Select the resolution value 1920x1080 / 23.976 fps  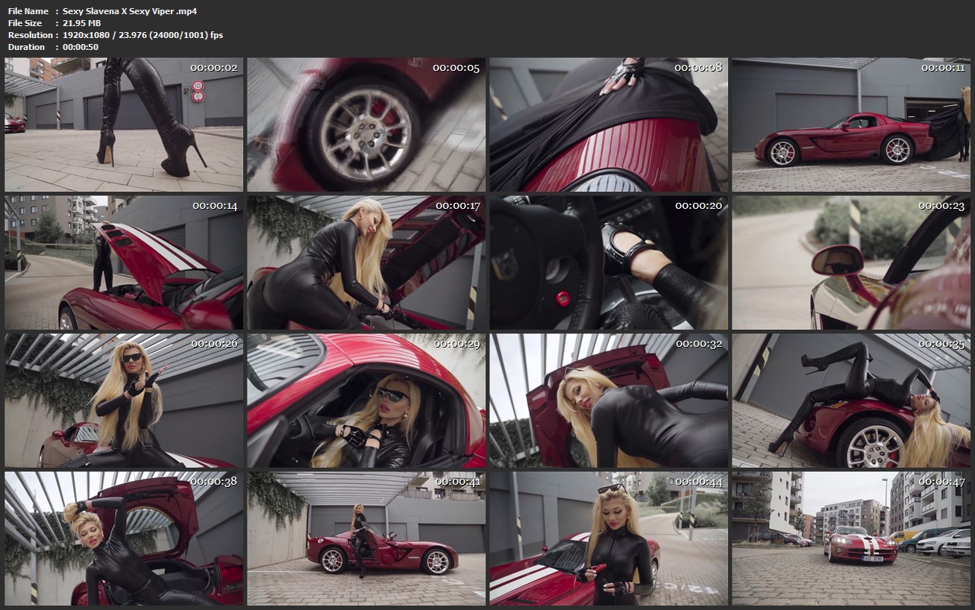(142, 35)
